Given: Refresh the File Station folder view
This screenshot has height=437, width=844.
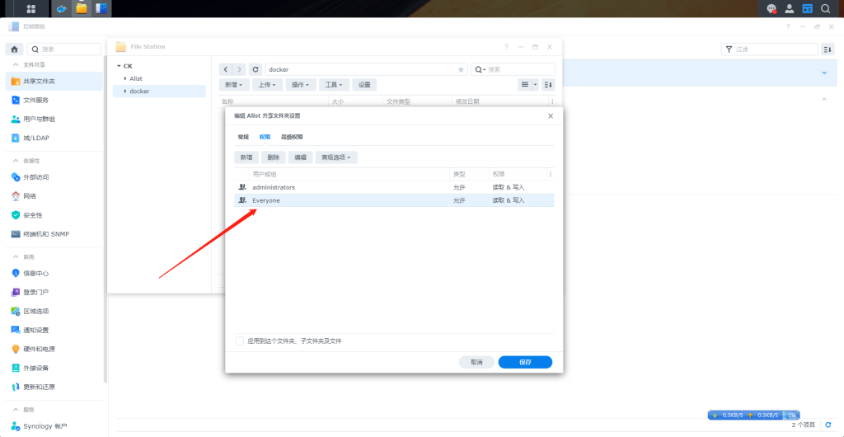Looking at the screenshot, I should [256, 69].
